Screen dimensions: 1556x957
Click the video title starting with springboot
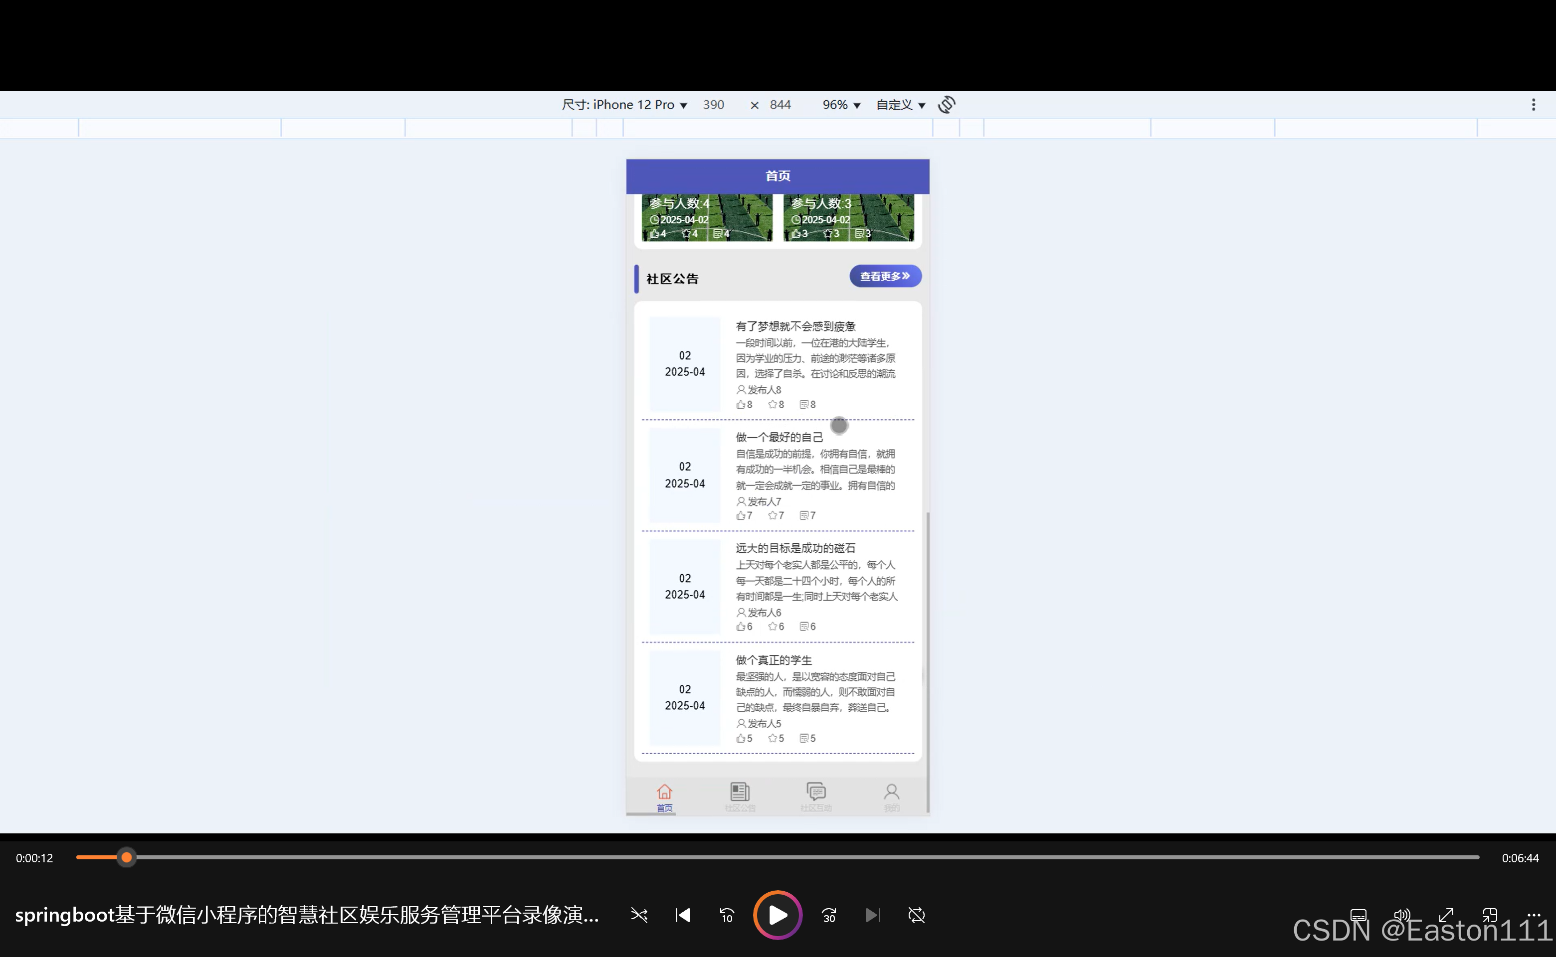pos(307,915)
